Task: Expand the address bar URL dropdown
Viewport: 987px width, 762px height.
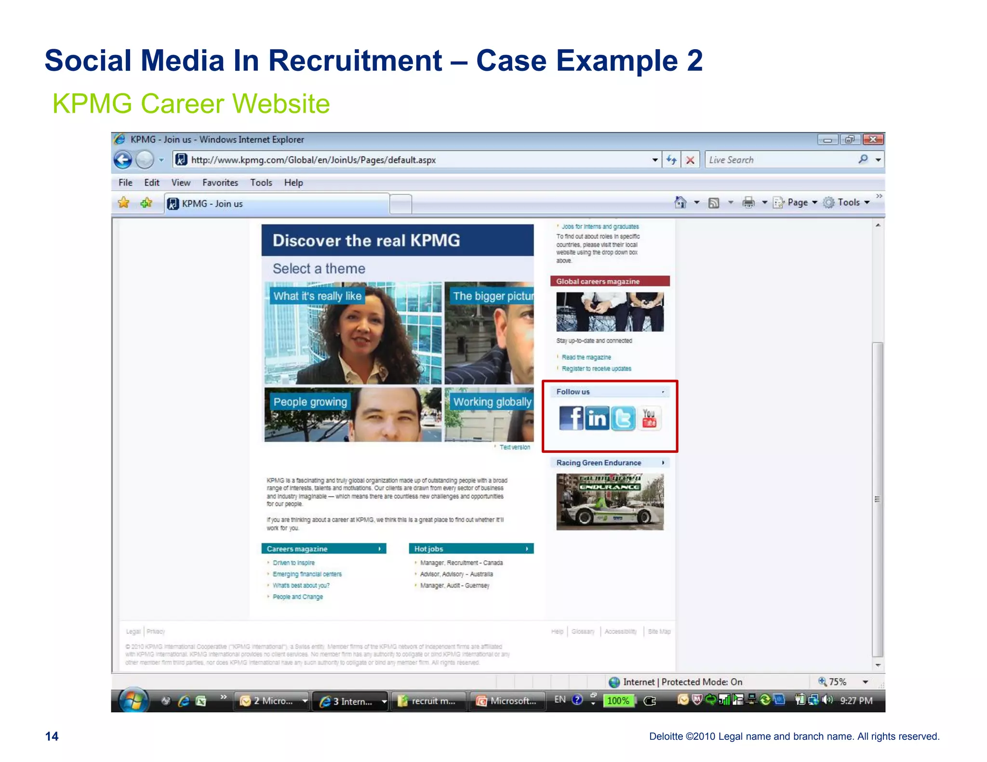Action: (655, 160)
